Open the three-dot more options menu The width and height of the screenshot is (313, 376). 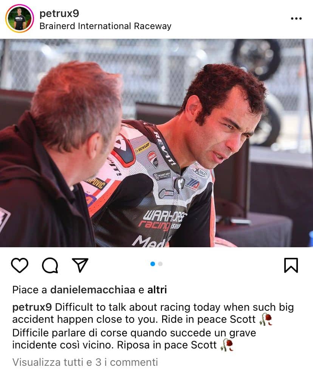296,18
